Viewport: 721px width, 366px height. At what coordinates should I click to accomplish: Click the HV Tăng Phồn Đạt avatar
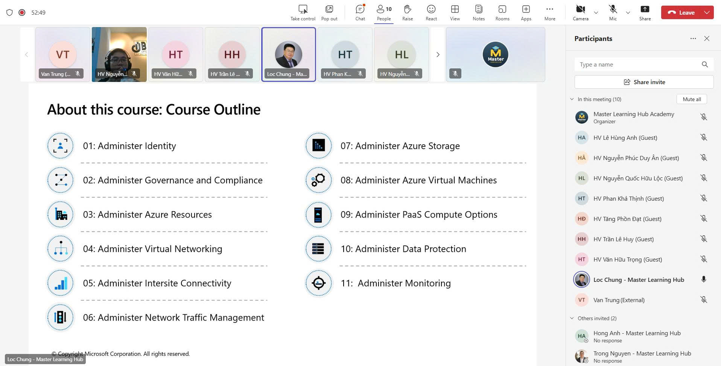(582, 219)
